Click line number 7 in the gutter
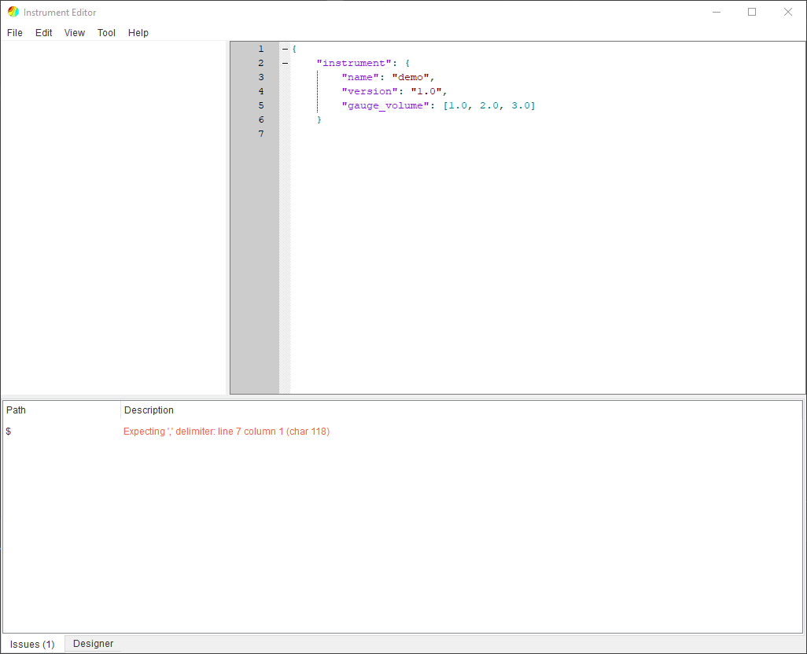 click(261, 134)
